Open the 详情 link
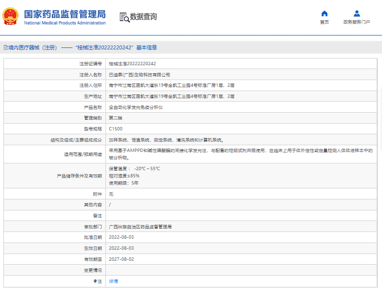The height and width of the screenshot is (290, 382). tap(113, 281)
